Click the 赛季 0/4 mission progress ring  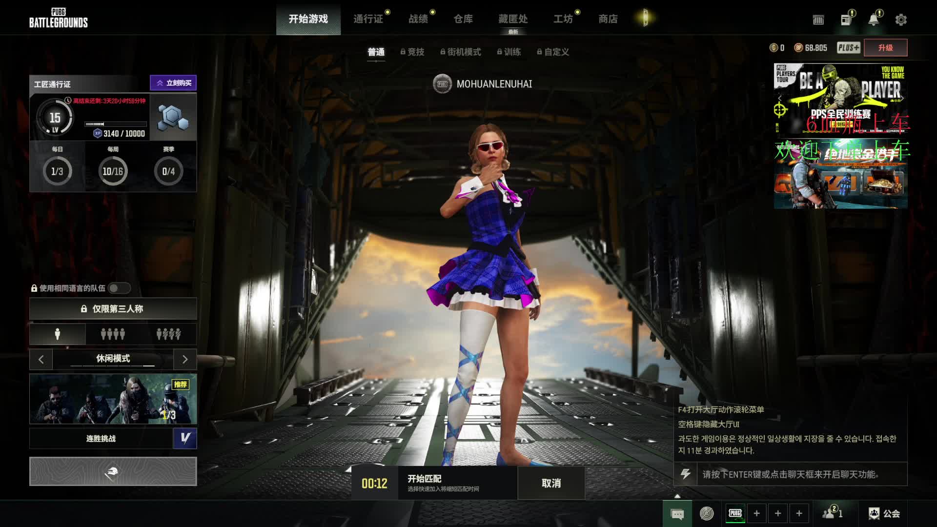[168, 171]
